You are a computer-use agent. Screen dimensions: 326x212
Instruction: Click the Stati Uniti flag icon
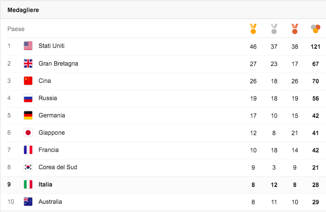pyautogui.click(x=28, y=46)
